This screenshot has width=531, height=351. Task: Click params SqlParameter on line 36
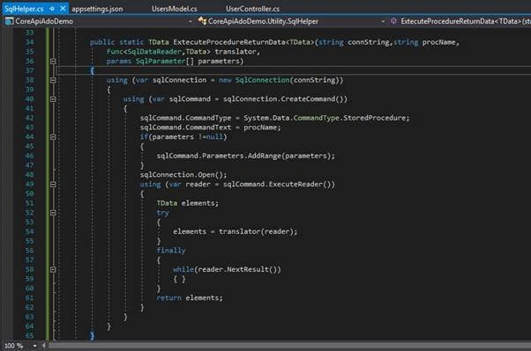(x=146, y=62)
